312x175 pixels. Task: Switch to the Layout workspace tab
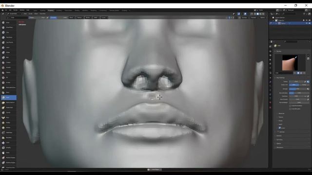tap(35, 11)
